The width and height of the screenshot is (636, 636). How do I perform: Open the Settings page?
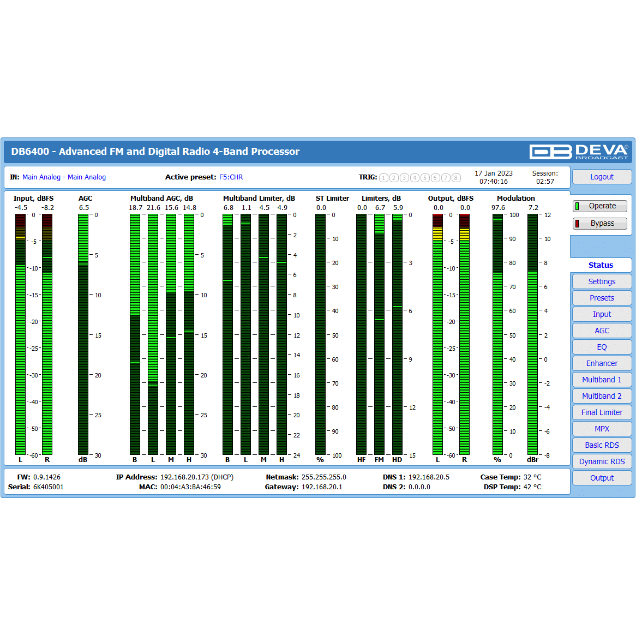click(602, 281)
